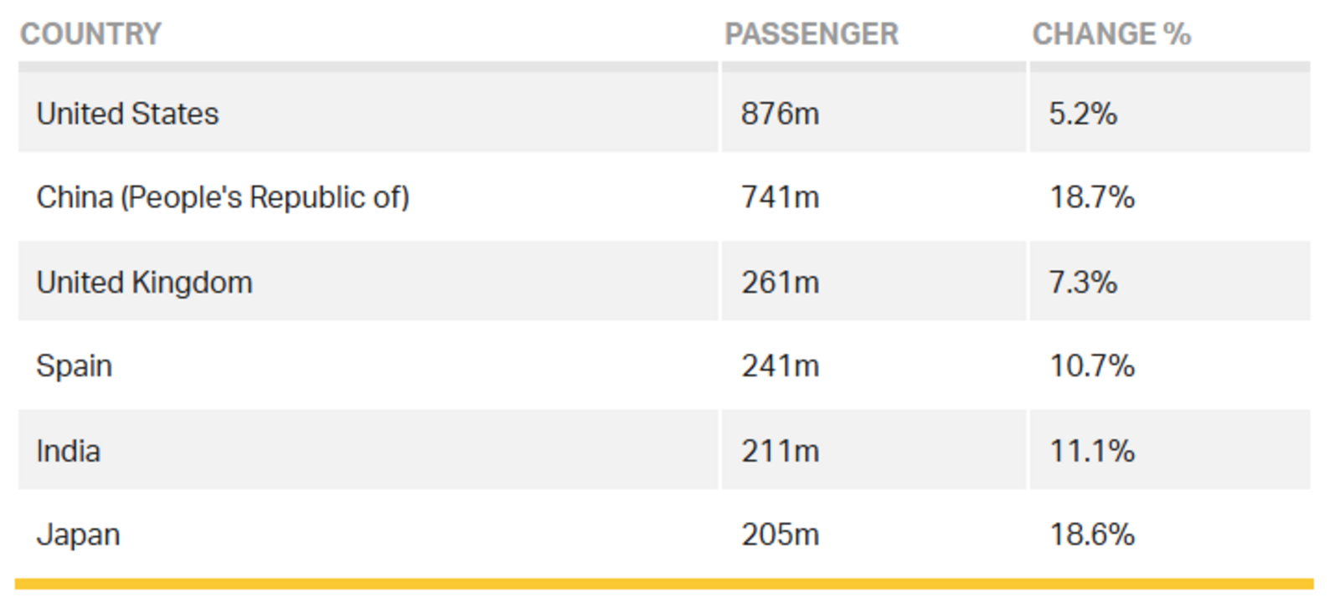
Task: Click the 205m passenger value
Action: coord(780,535)
